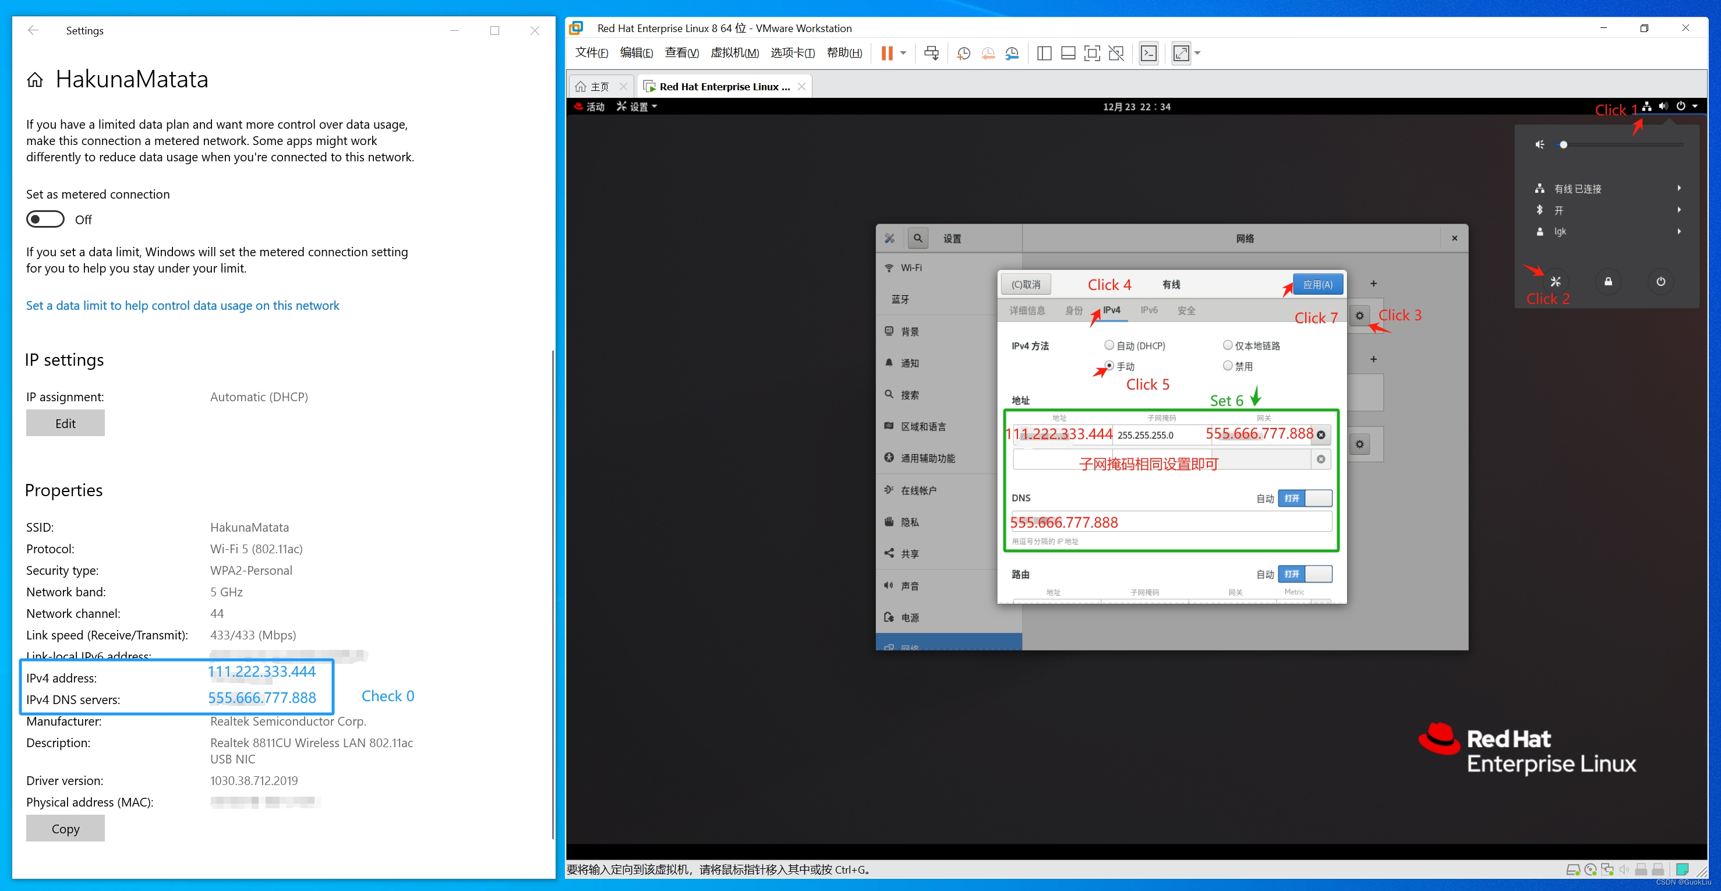Toggle the VMware thumbnail bar icon
This screenshot has width=1721, height=891.
click(1068, 54)
